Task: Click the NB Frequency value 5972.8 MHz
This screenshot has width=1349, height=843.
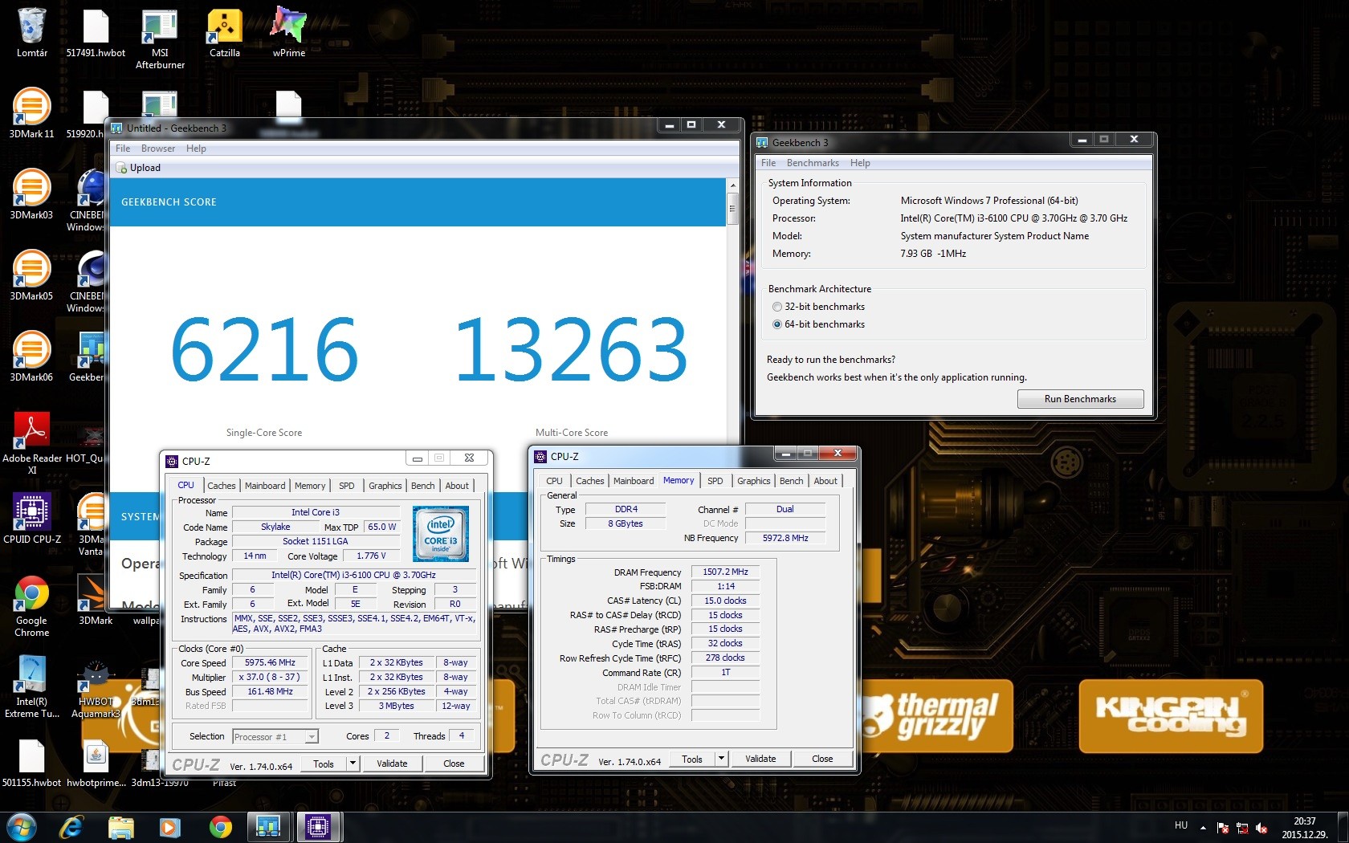Action: 785,538
